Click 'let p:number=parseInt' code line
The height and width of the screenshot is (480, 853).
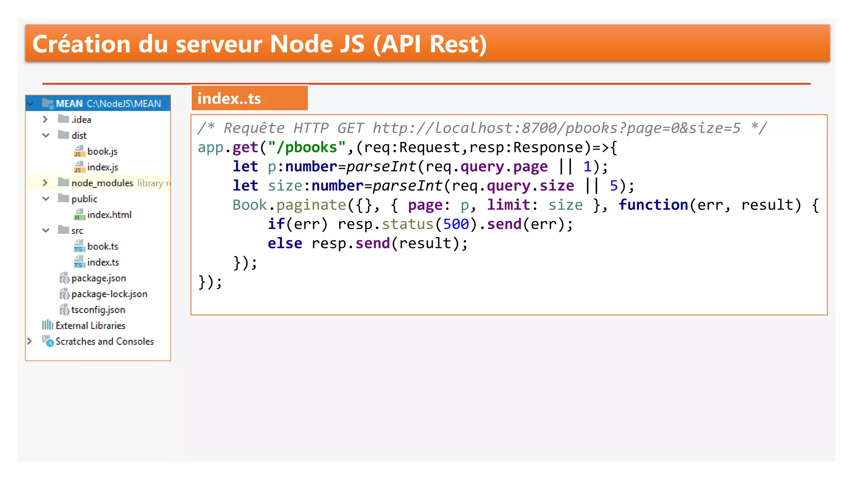coord(420,167)
